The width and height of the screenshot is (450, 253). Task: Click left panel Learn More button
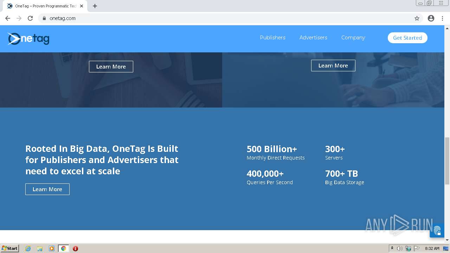[x=111, y=66]
